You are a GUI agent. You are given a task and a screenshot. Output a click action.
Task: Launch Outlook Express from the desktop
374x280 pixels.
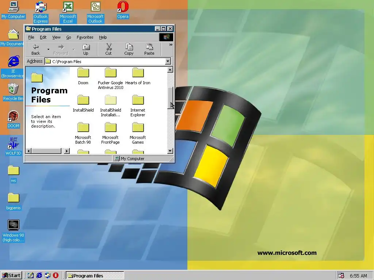coord(41,12)
